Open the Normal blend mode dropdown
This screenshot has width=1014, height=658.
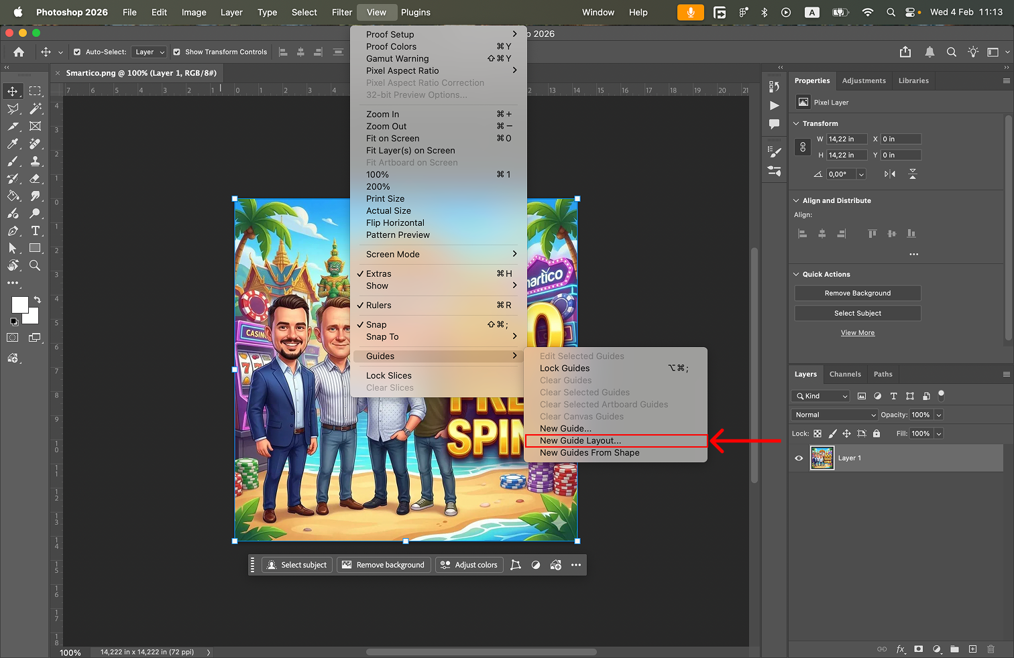click(x=834, y=415)
